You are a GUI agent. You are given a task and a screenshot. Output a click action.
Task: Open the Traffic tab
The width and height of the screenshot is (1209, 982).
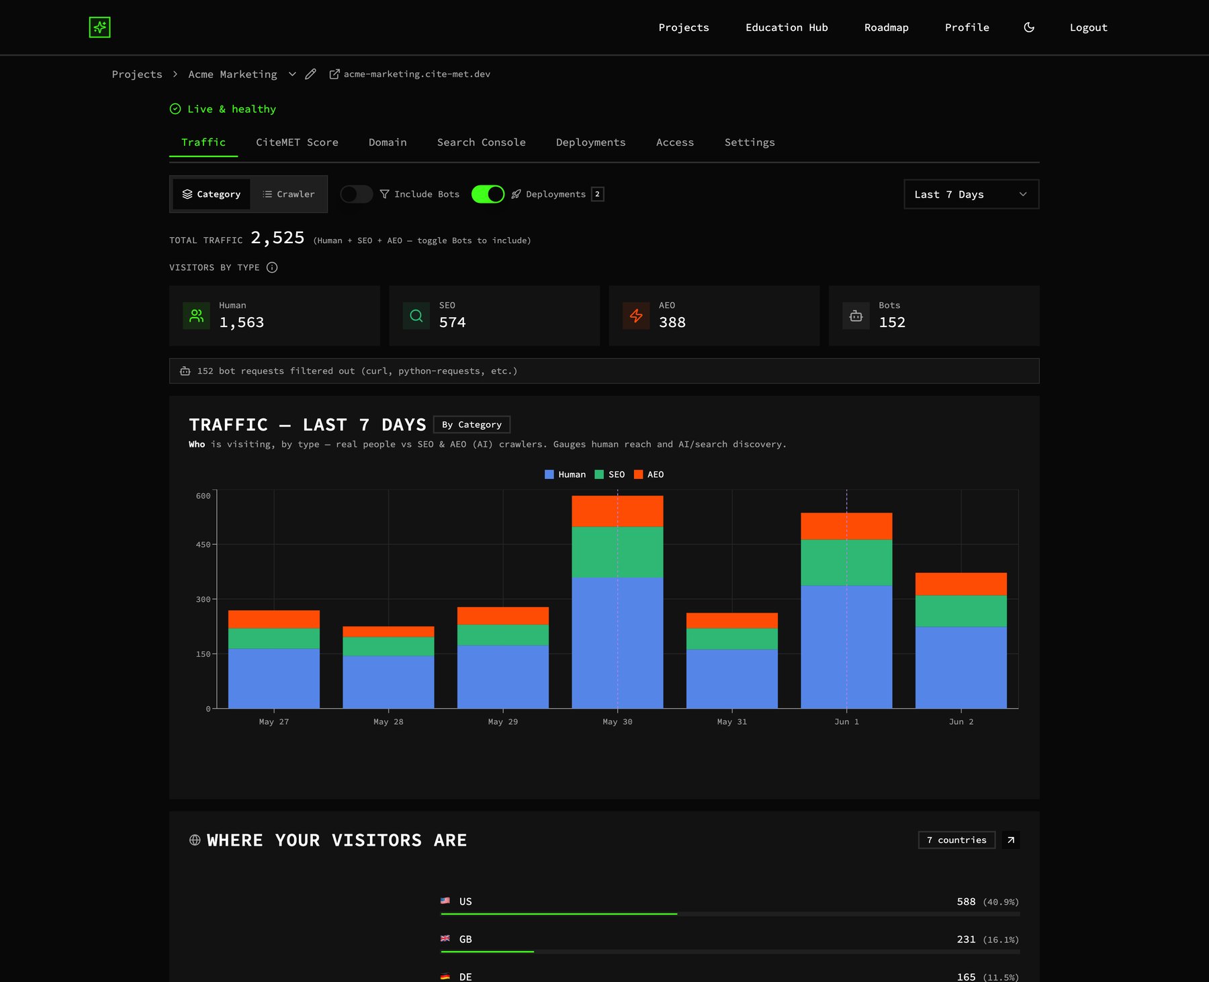(x=204, y=142)
